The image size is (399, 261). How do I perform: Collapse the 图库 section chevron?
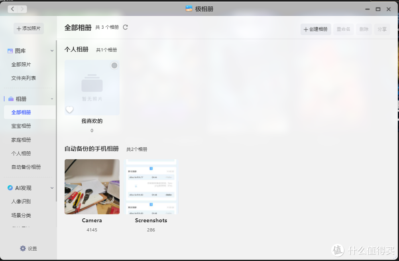(x=52, y=51)
